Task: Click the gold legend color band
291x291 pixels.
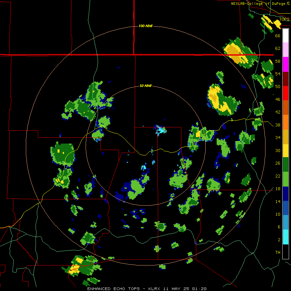Action: (x=286, y=137)
